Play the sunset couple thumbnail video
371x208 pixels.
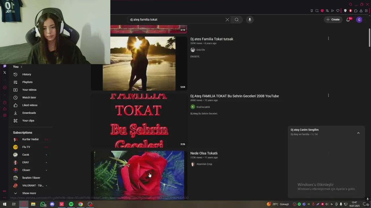pyautogui.click(x=139, y=64)
